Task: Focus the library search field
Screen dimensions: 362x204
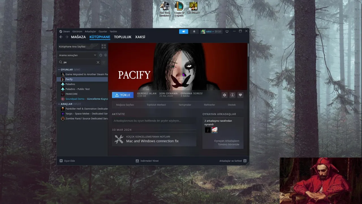Action: 80,62
